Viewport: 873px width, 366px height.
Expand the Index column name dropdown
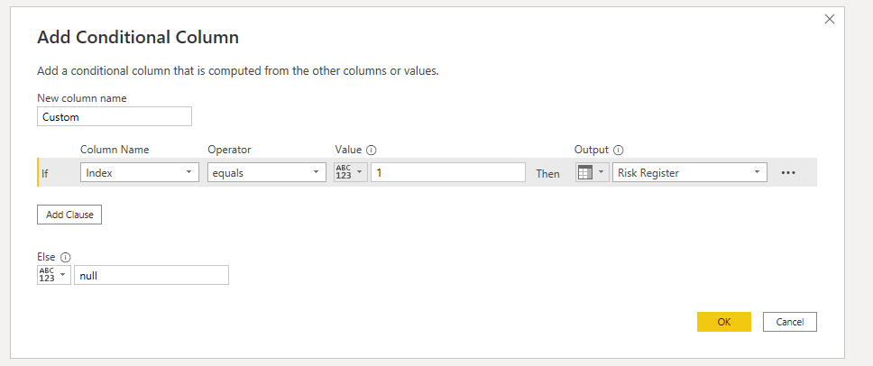[x=140, y=172]
